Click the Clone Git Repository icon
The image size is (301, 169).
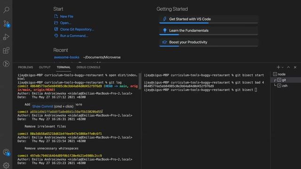click(56, 29)
